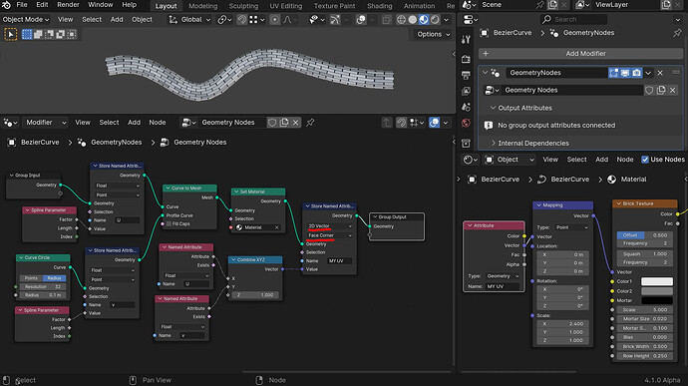Click the properties Search field
This screenshot has height=386, width=688.
click(574, 19)
